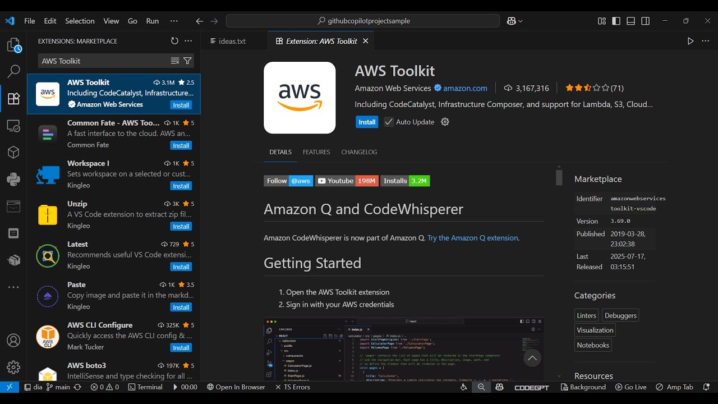Install the Common Fate extension

pyautogui.click(x=181, y=145)
